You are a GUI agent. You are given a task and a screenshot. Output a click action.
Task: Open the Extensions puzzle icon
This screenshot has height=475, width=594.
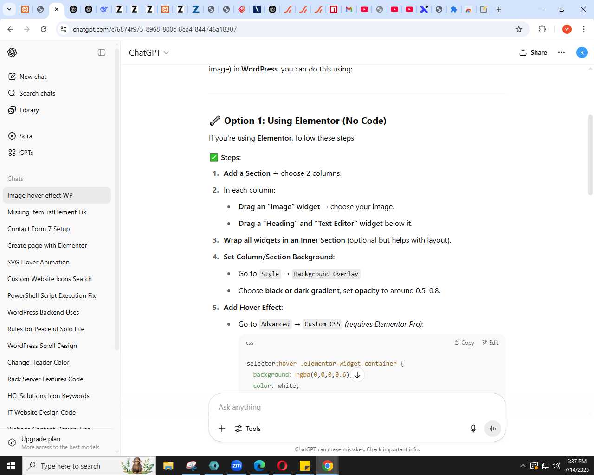542,29
